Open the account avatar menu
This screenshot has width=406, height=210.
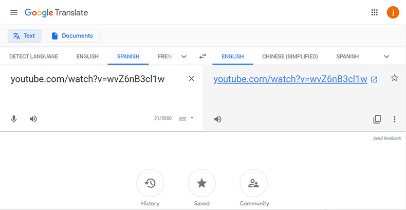(x=393, y=12)
